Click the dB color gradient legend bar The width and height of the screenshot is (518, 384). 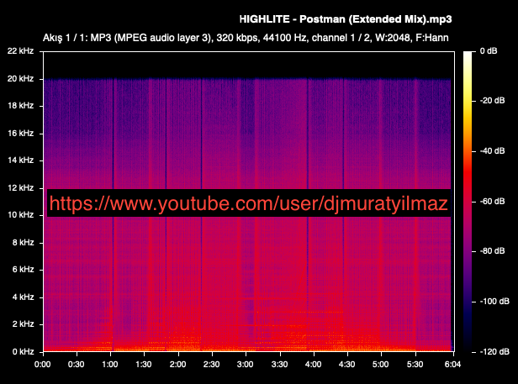468,202
